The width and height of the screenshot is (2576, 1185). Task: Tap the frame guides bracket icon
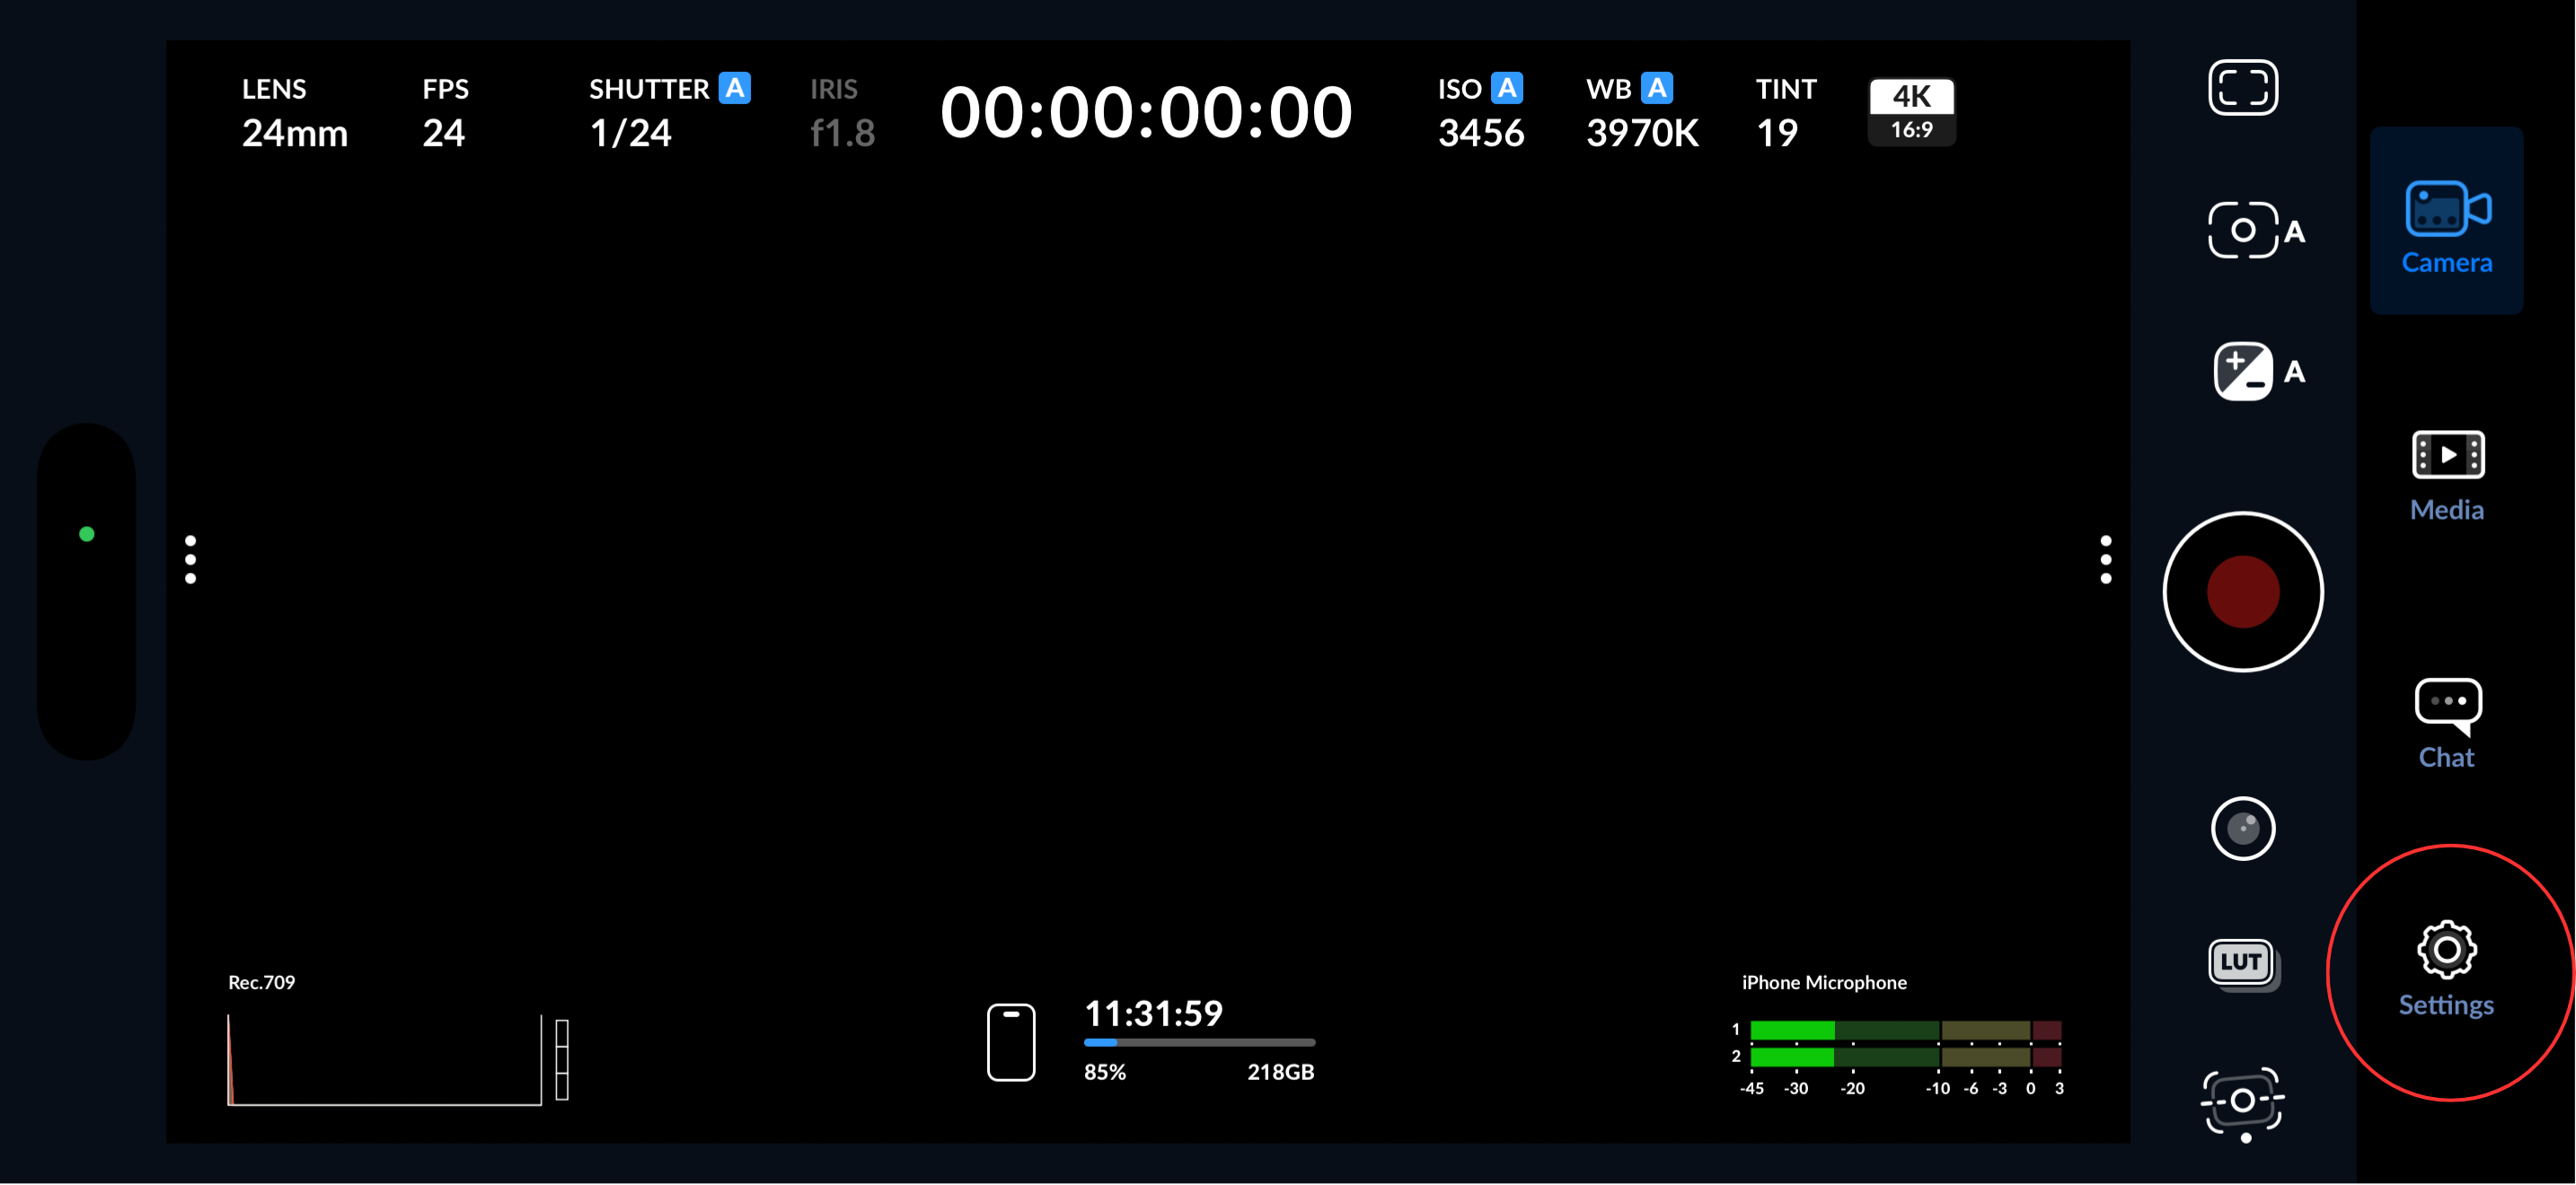(x=2242, y=88)
